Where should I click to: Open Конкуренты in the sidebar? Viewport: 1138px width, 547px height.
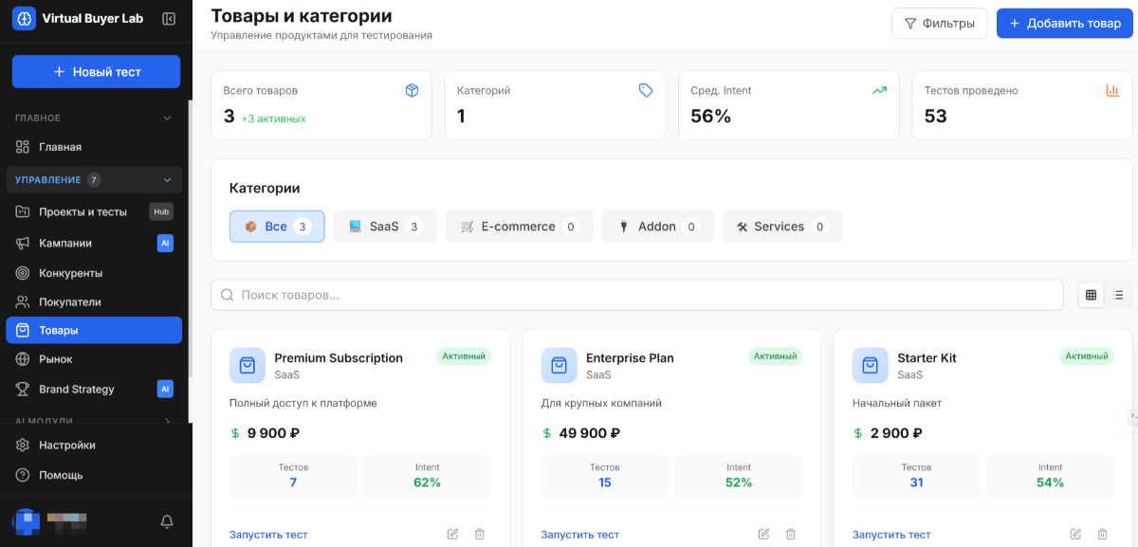[94, 273]
